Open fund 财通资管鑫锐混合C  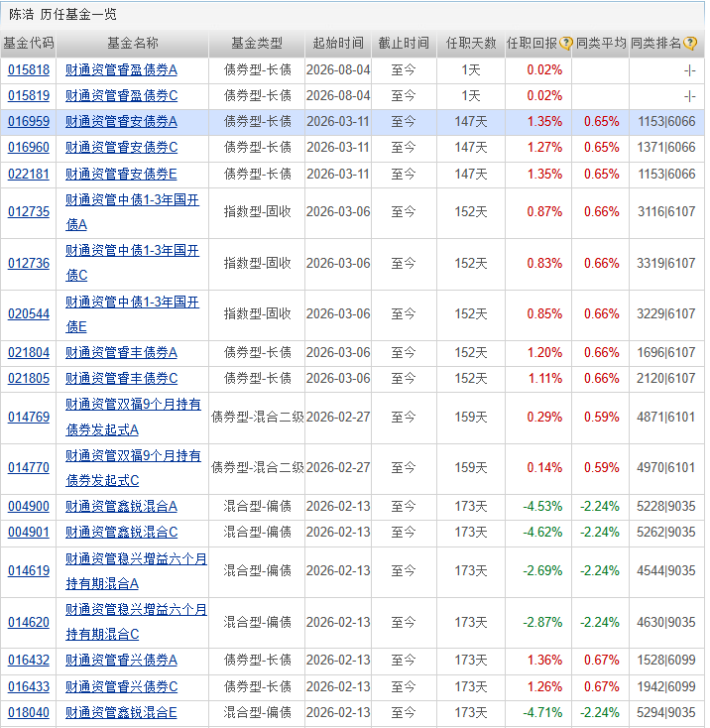click(x=121, y=532)
